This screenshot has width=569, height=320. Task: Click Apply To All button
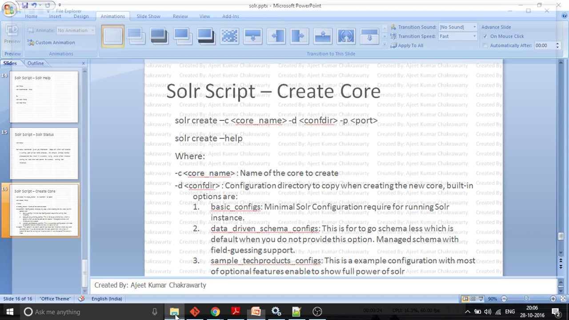tap(407, 45)
